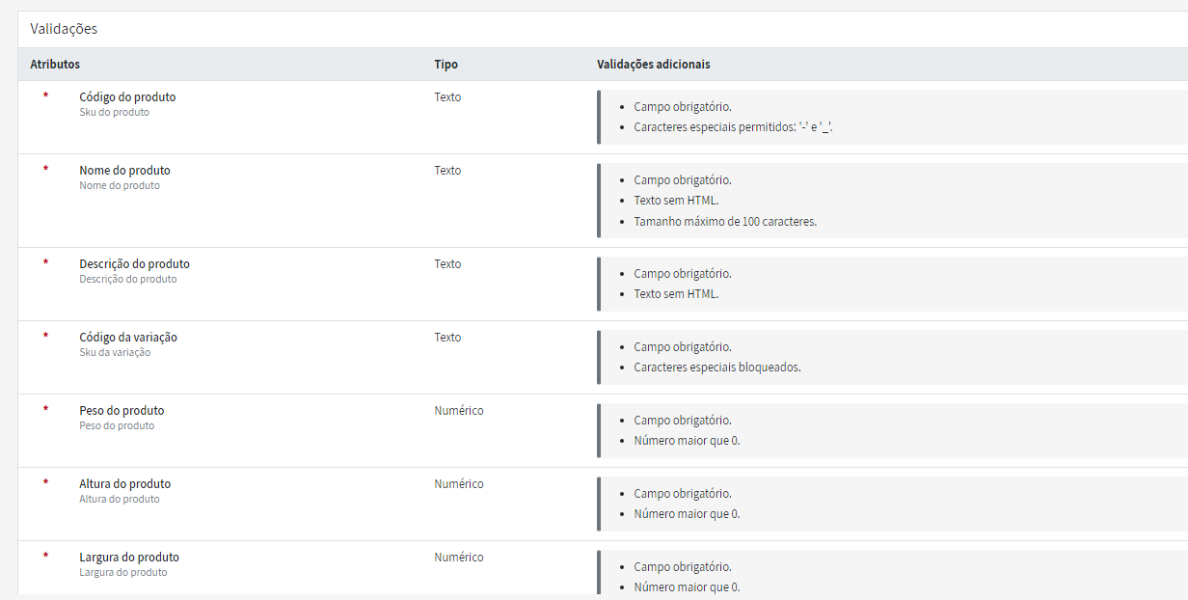Click the Código do produto attribute name
1188x600 pixels.
(x=127, y=97)
